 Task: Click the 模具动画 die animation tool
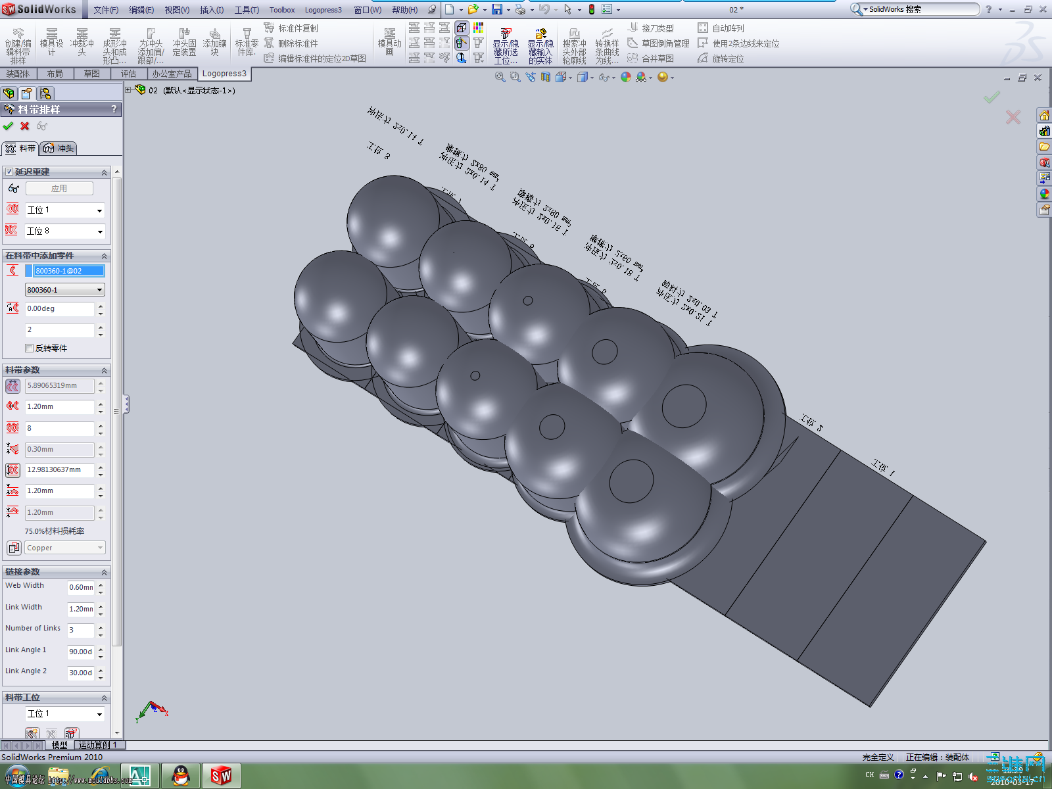[x=389, y=43]
